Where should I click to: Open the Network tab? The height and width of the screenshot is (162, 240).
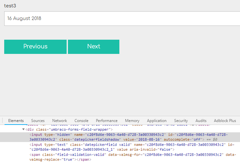(x=60, y=121)
